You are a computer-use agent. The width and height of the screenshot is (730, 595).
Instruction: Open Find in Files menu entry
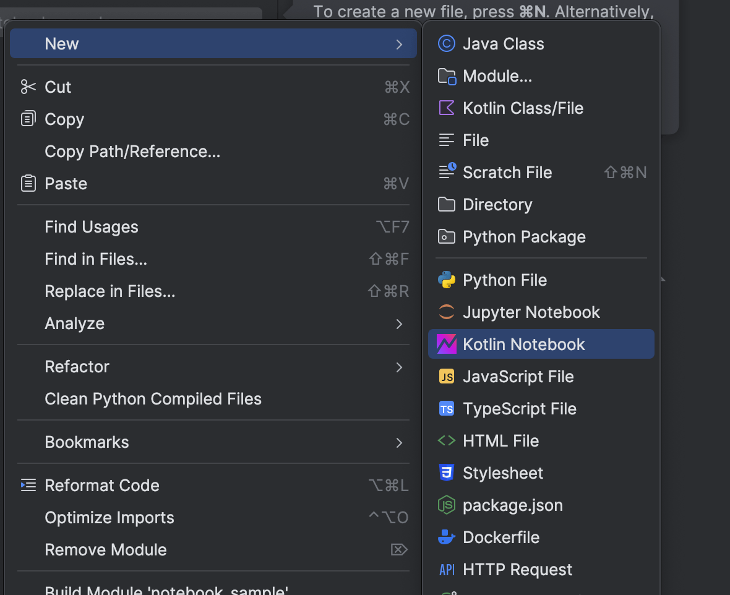(213, 259)
